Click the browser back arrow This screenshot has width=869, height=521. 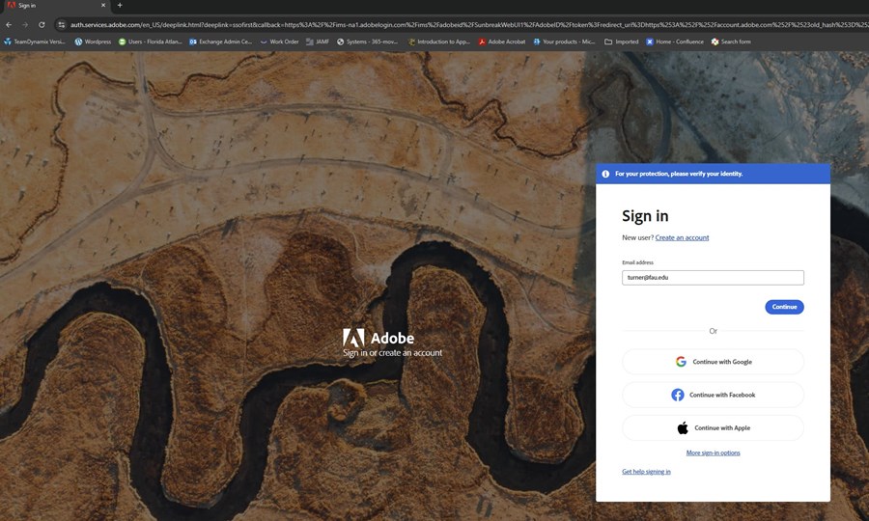(x=9, y=24)
